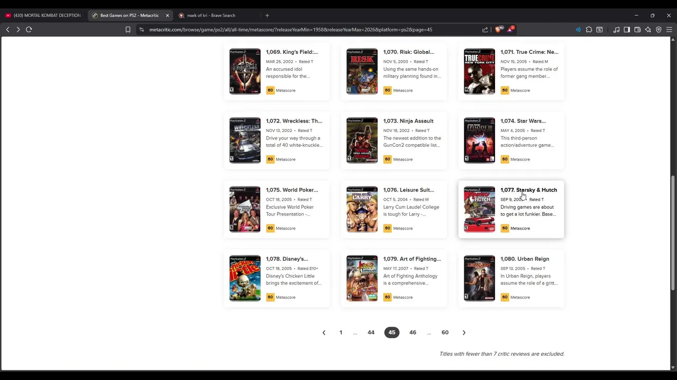Open the Wreckless title link
677x380 pixels.
294,121
